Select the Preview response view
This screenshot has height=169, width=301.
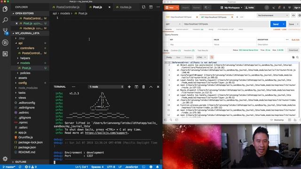pos(188,57)
